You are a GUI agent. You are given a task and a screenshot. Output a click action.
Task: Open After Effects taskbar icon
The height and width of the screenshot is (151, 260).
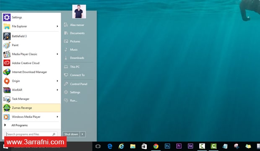pos(190,146)
